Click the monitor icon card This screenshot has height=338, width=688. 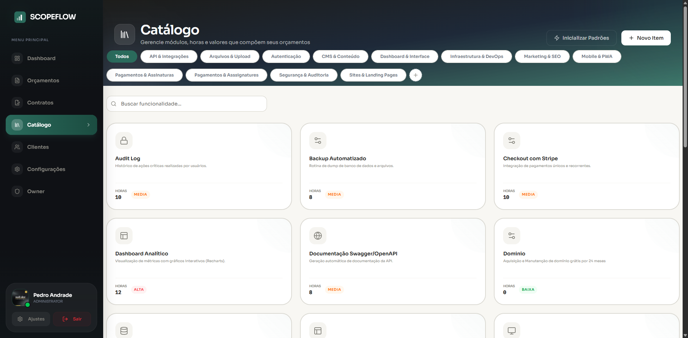512,330
